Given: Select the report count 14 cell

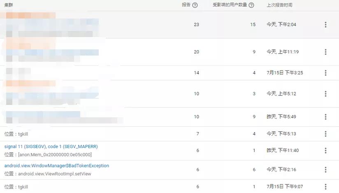Looking at the screenshot, I should [196, 73].
